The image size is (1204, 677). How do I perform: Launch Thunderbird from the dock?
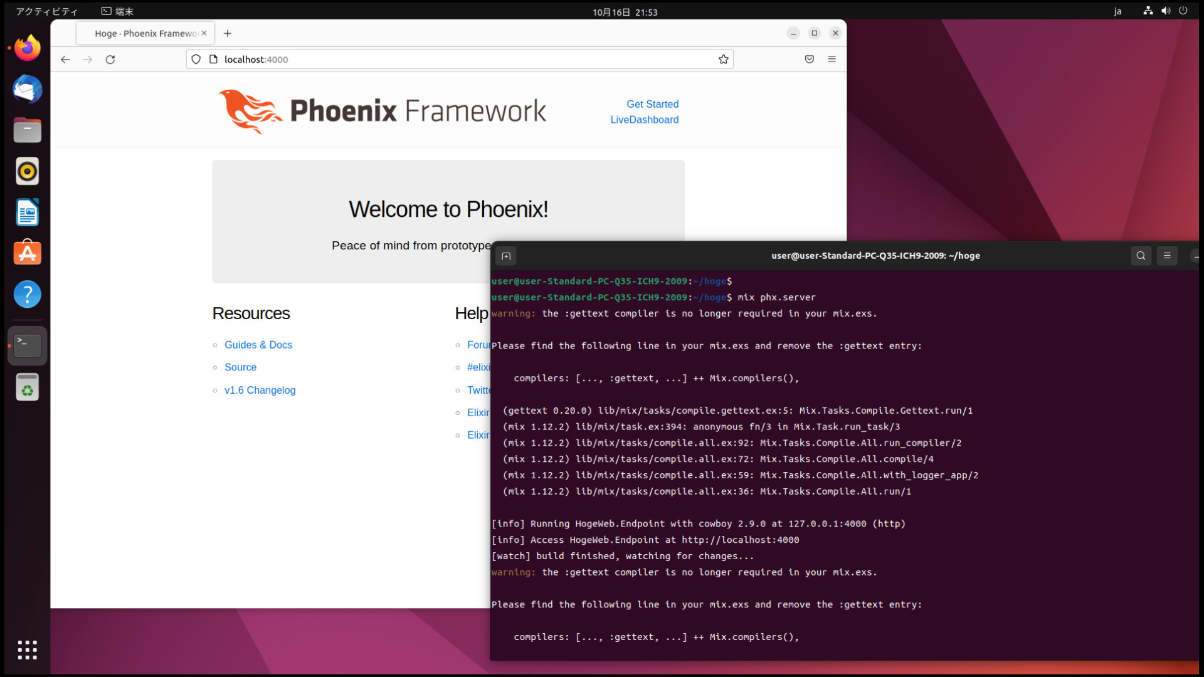click(x=28, y=89)
